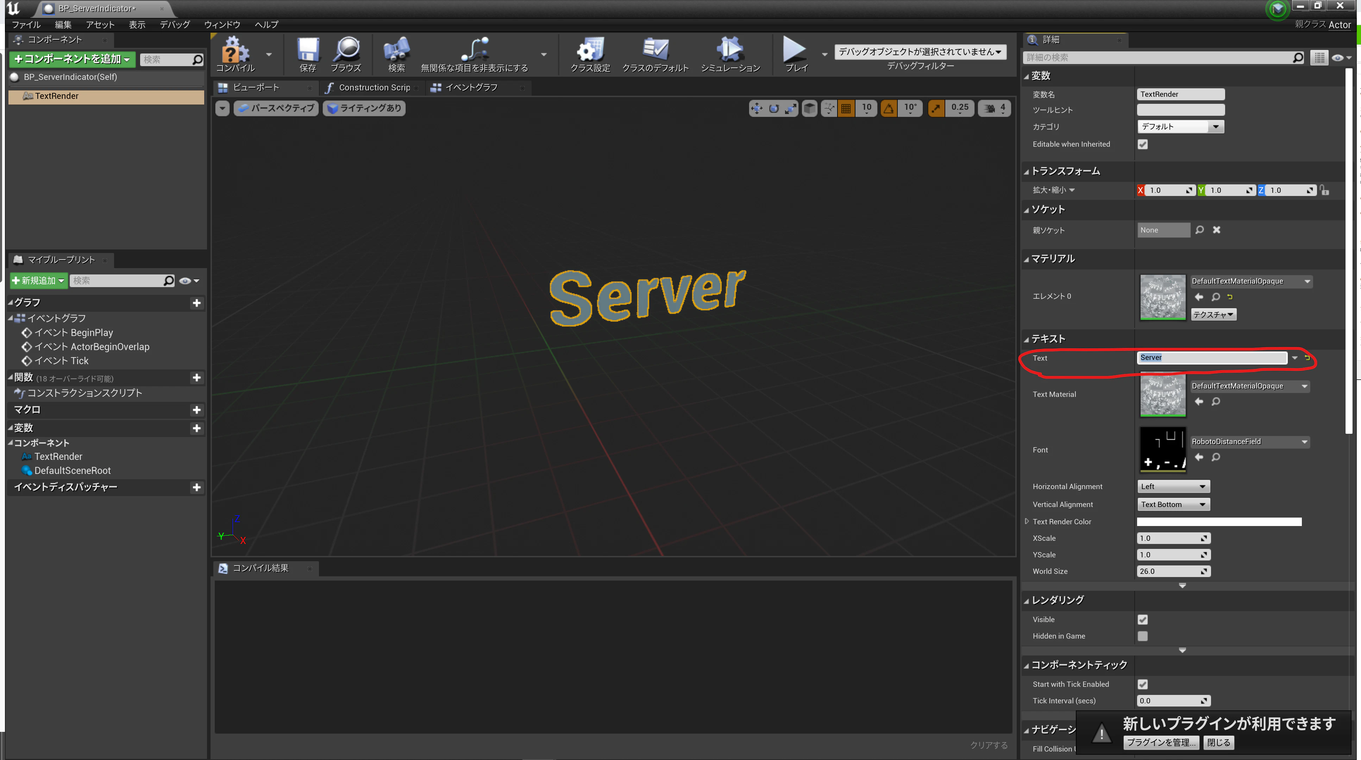Click the camera speed icon in viewport
Viewport: 1361px width, 760px height.
point(989,108)
